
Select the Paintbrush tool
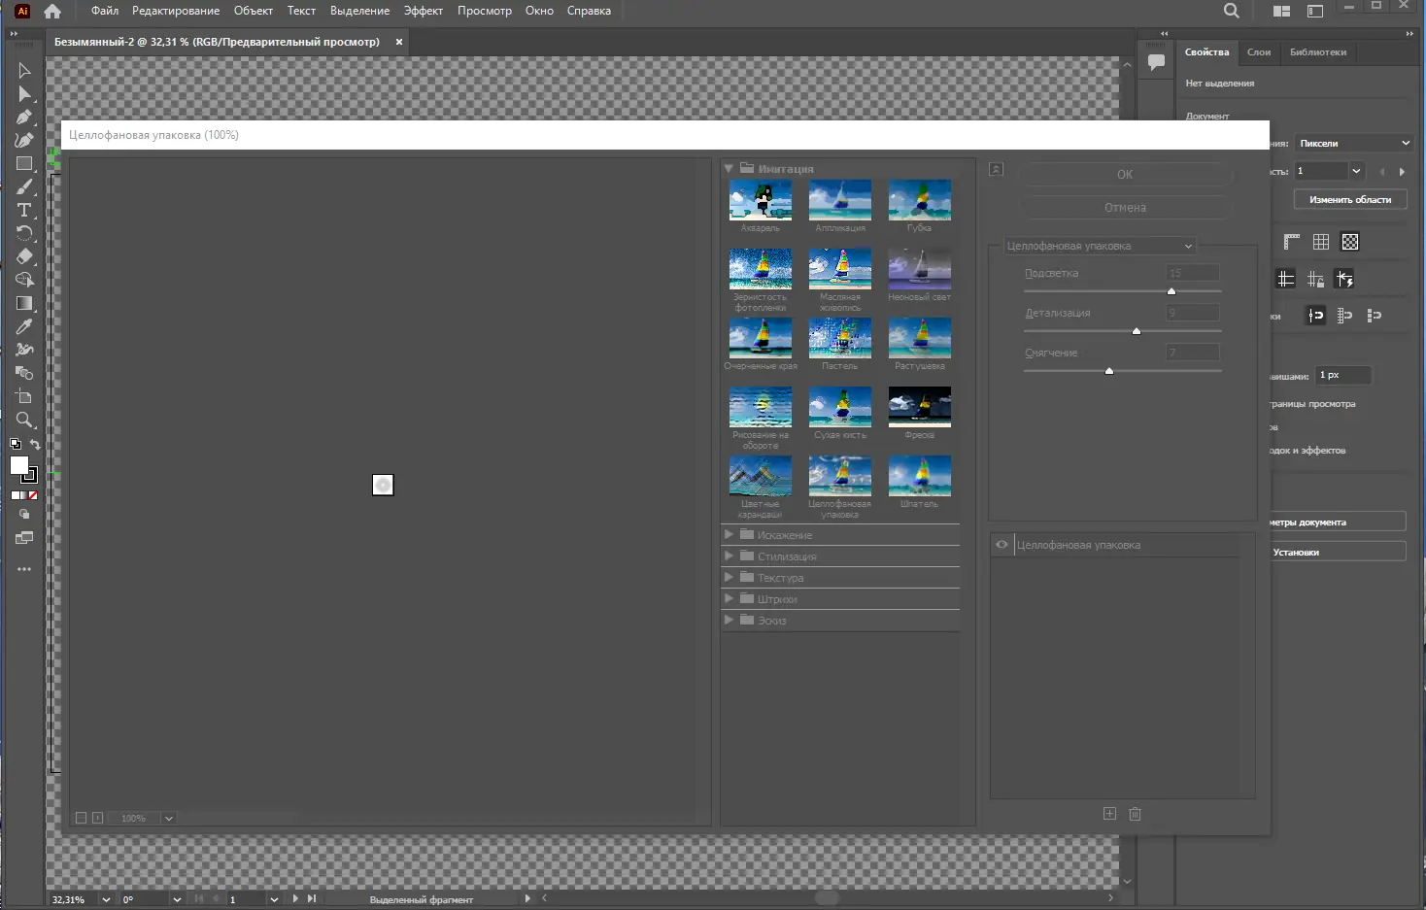point(24,187)
